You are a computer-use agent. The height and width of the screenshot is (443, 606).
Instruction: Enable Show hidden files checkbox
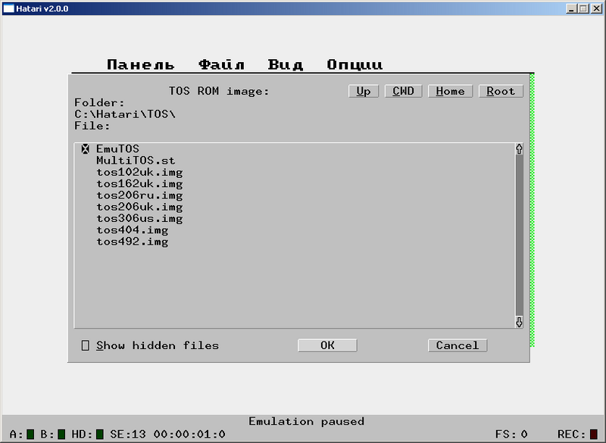(x=86, y=345)
